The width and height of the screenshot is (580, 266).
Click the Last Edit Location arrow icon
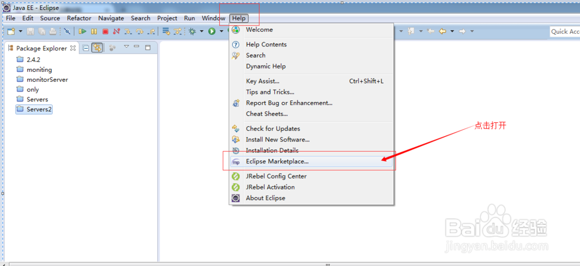[x=430, y=31]
